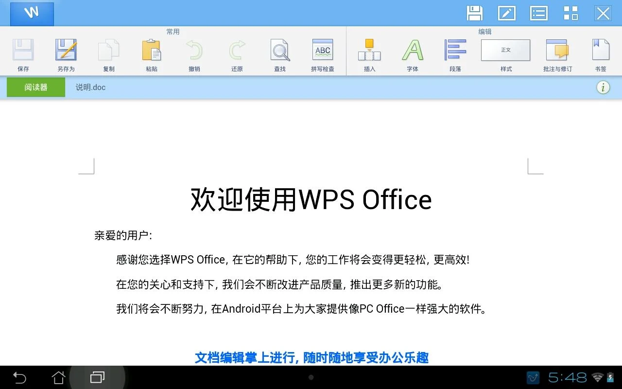Close the document with the X button
Image resolution: width=622 pixels, height=389 pixels.
[x=603, y=13]
